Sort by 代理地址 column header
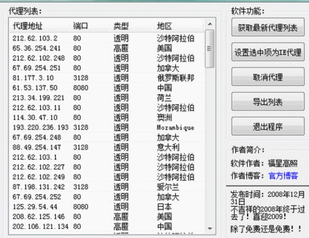This screenshot has width=309, height=238. tap(40, 26)
